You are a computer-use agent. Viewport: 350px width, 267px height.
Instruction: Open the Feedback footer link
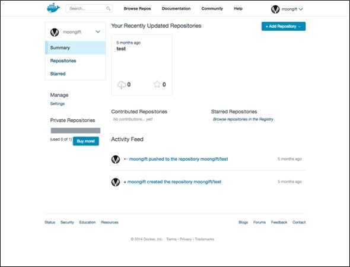(x=279, y=223)
